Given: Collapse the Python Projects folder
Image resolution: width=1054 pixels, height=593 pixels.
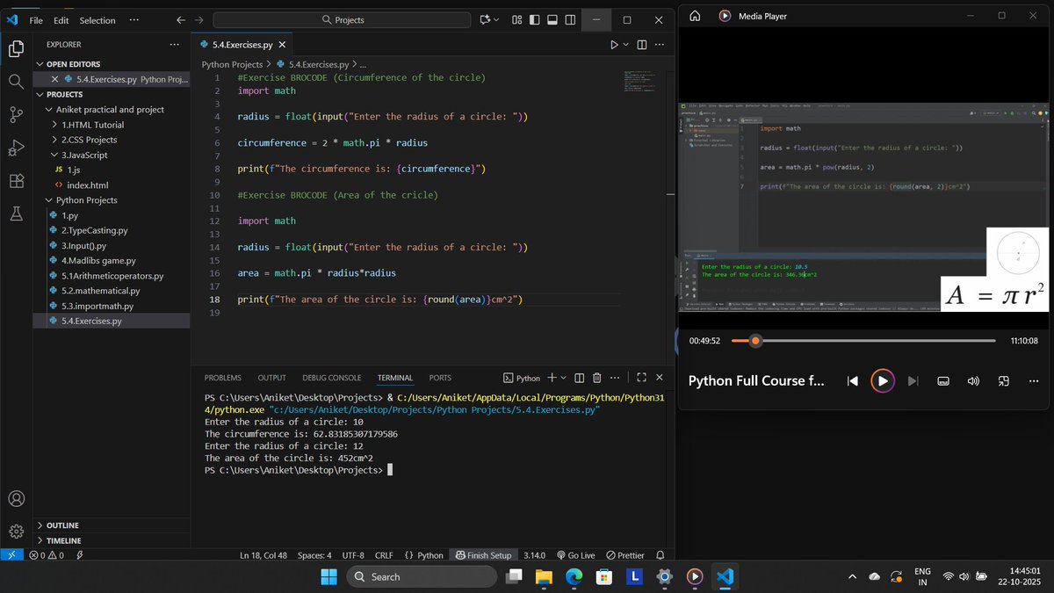Looking at the screenshot, I should [x=48, y=200].
